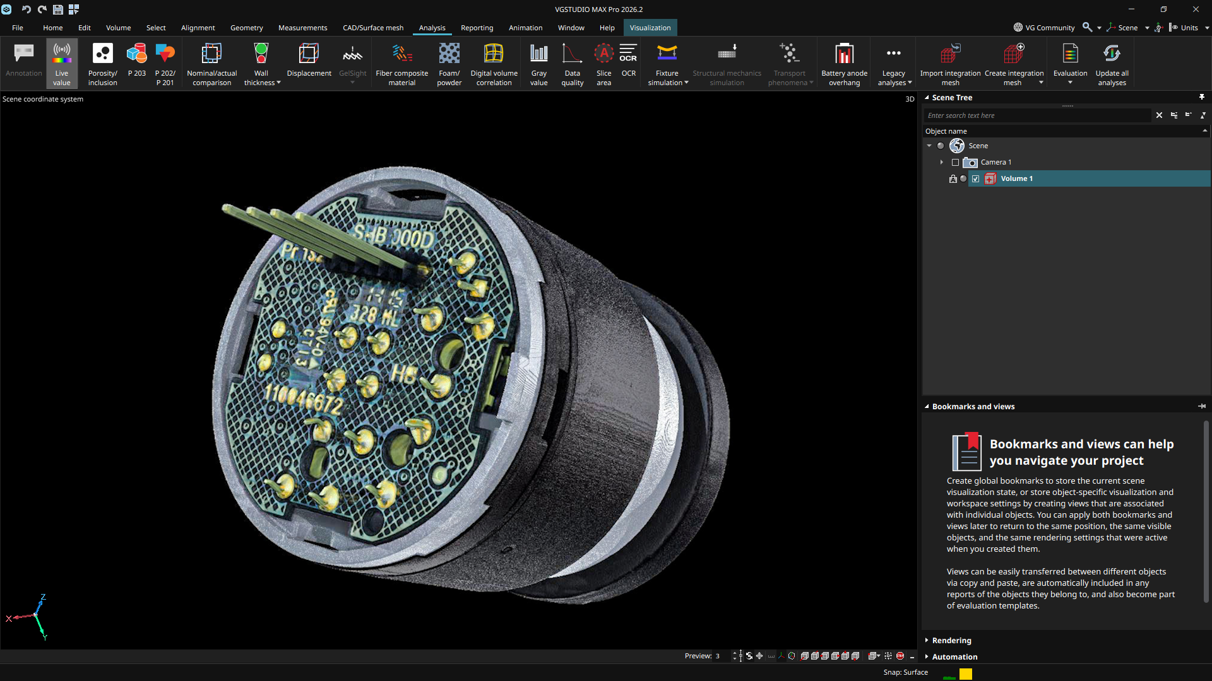Toggle Scene render state sphere
Image resolution: width=1212 pixels, height=681 pixels.
point(941,146)
